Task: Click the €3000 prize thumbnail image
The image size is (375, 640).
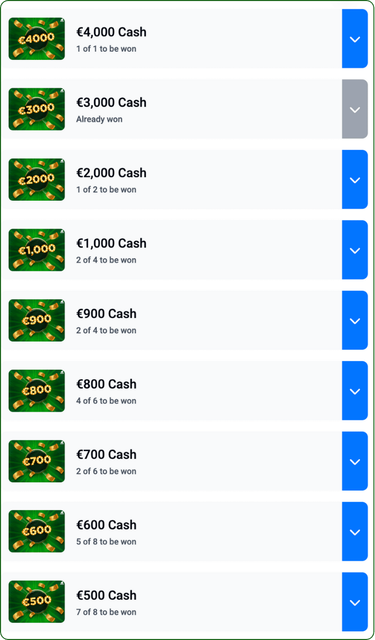Action: click(37, 109)
